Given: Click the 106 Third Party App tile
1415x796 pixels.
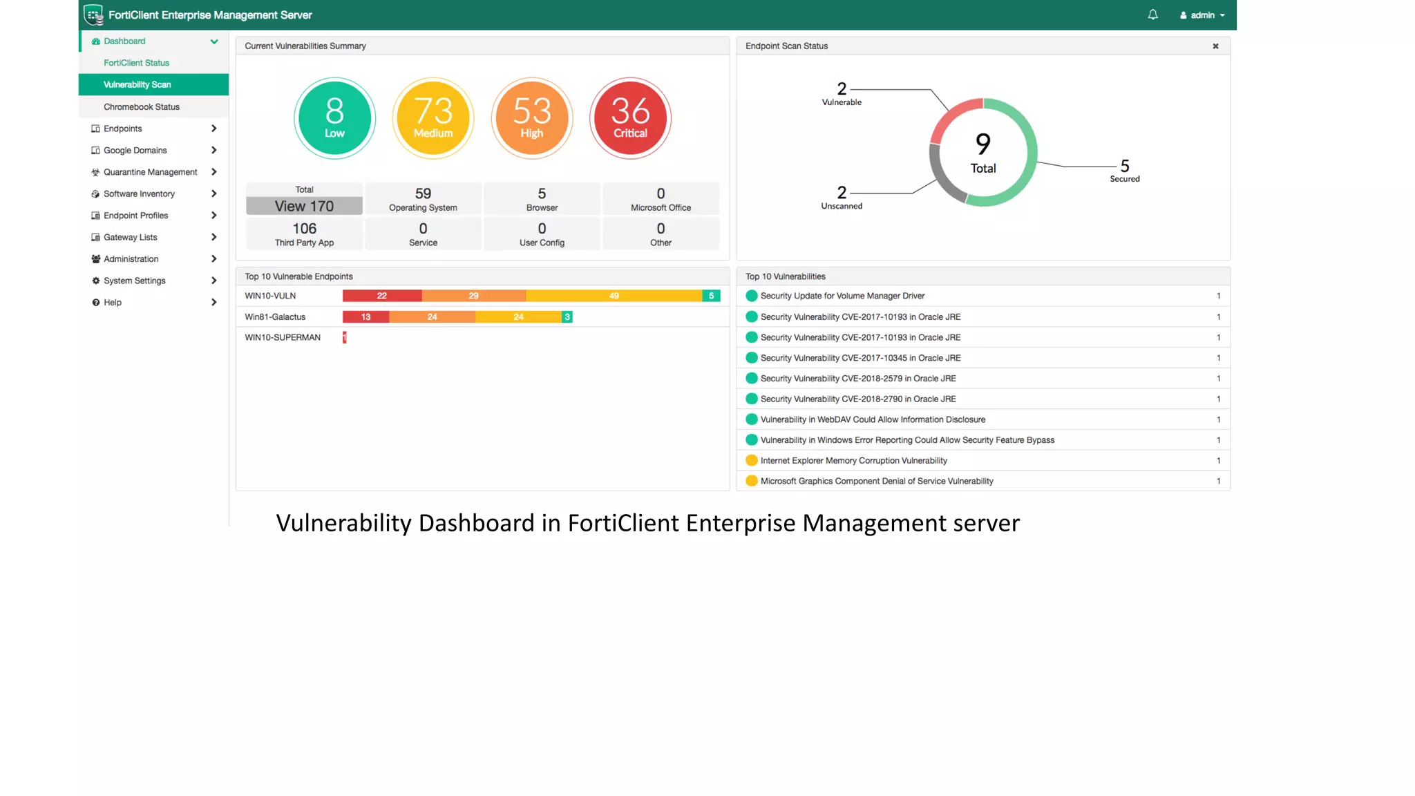Looking at the screenshot, I should (x=304, y=234).
